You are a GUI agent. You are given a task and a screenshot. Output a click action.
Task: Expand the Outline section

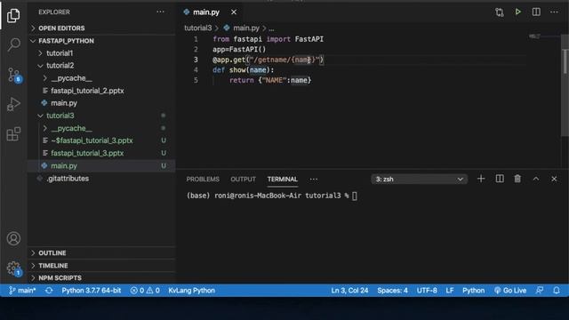[x=101, y=252]
